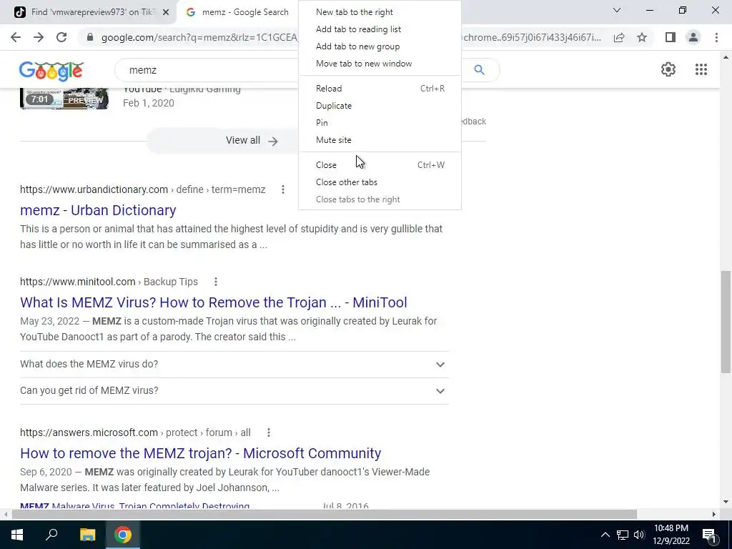Image resolution: width=732 pixels, height=549 pixels.
Task: Switch to memz - Google Search tab
Action: (x=238, y=12)
